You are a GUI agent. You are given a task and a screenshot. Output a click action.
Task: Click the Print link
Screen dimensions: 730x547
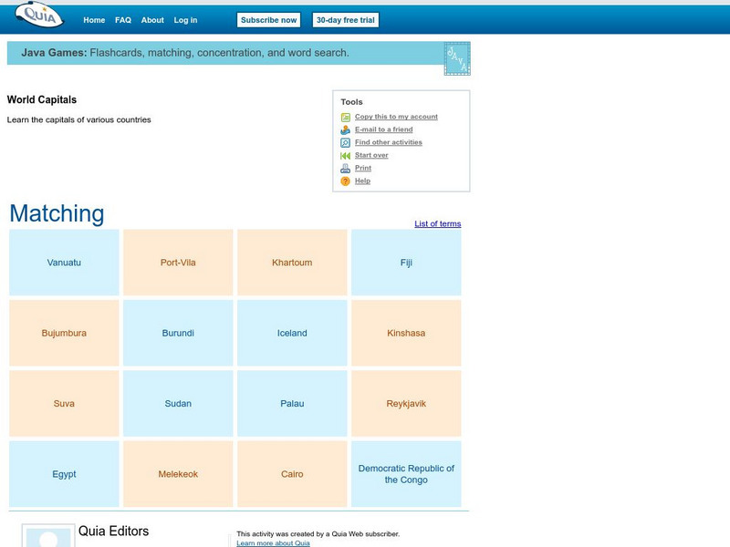[362, 168]
